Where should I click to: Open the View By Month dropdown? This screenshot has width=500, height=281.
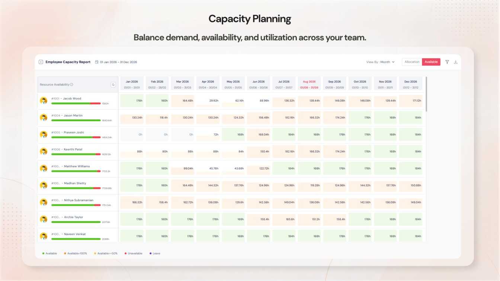[x=381, y=62]
